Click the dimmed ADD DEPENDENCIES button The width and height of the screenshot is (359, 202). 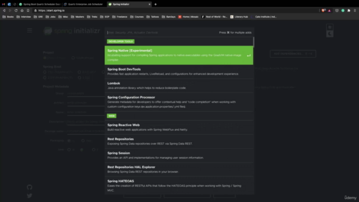[293, 54]
